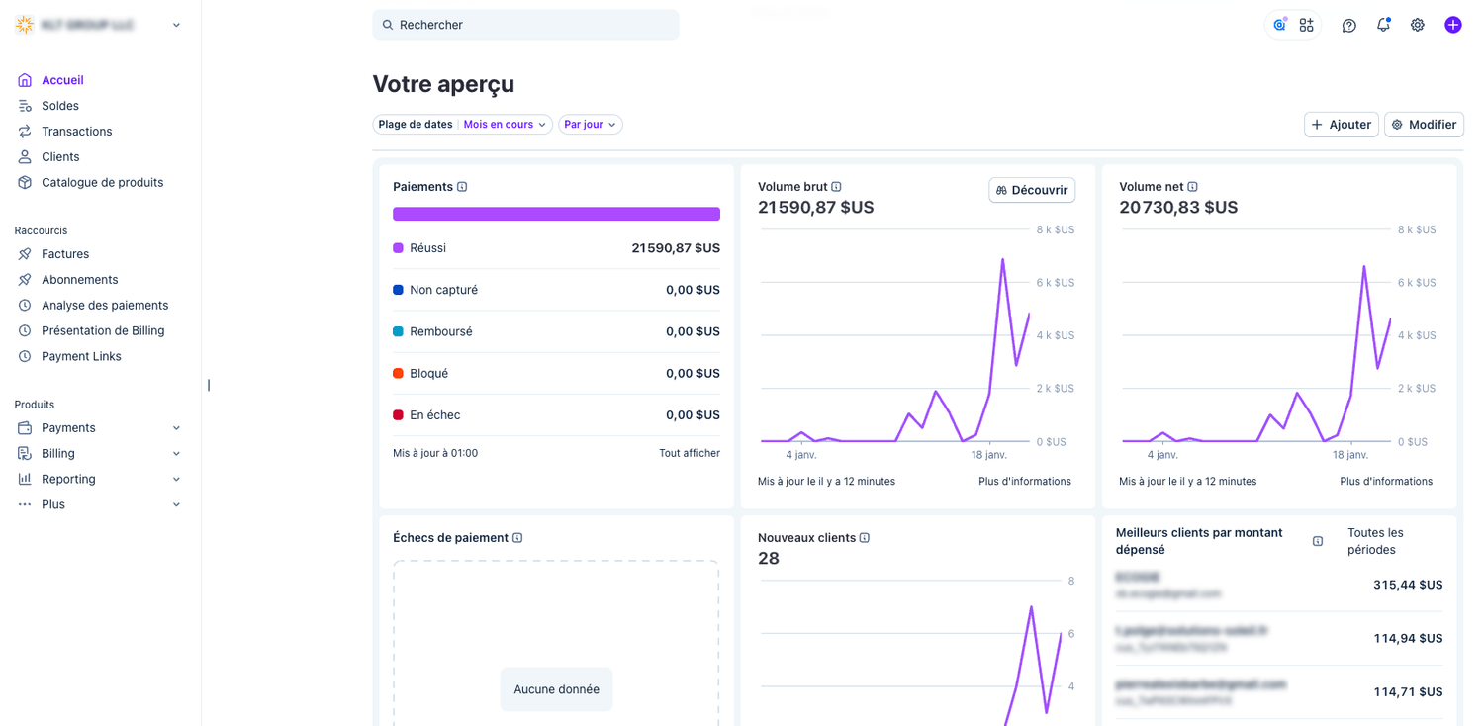The image size is (1484, 726).
Task: Open Soldes via its balance icon
Action: point(25,106)
